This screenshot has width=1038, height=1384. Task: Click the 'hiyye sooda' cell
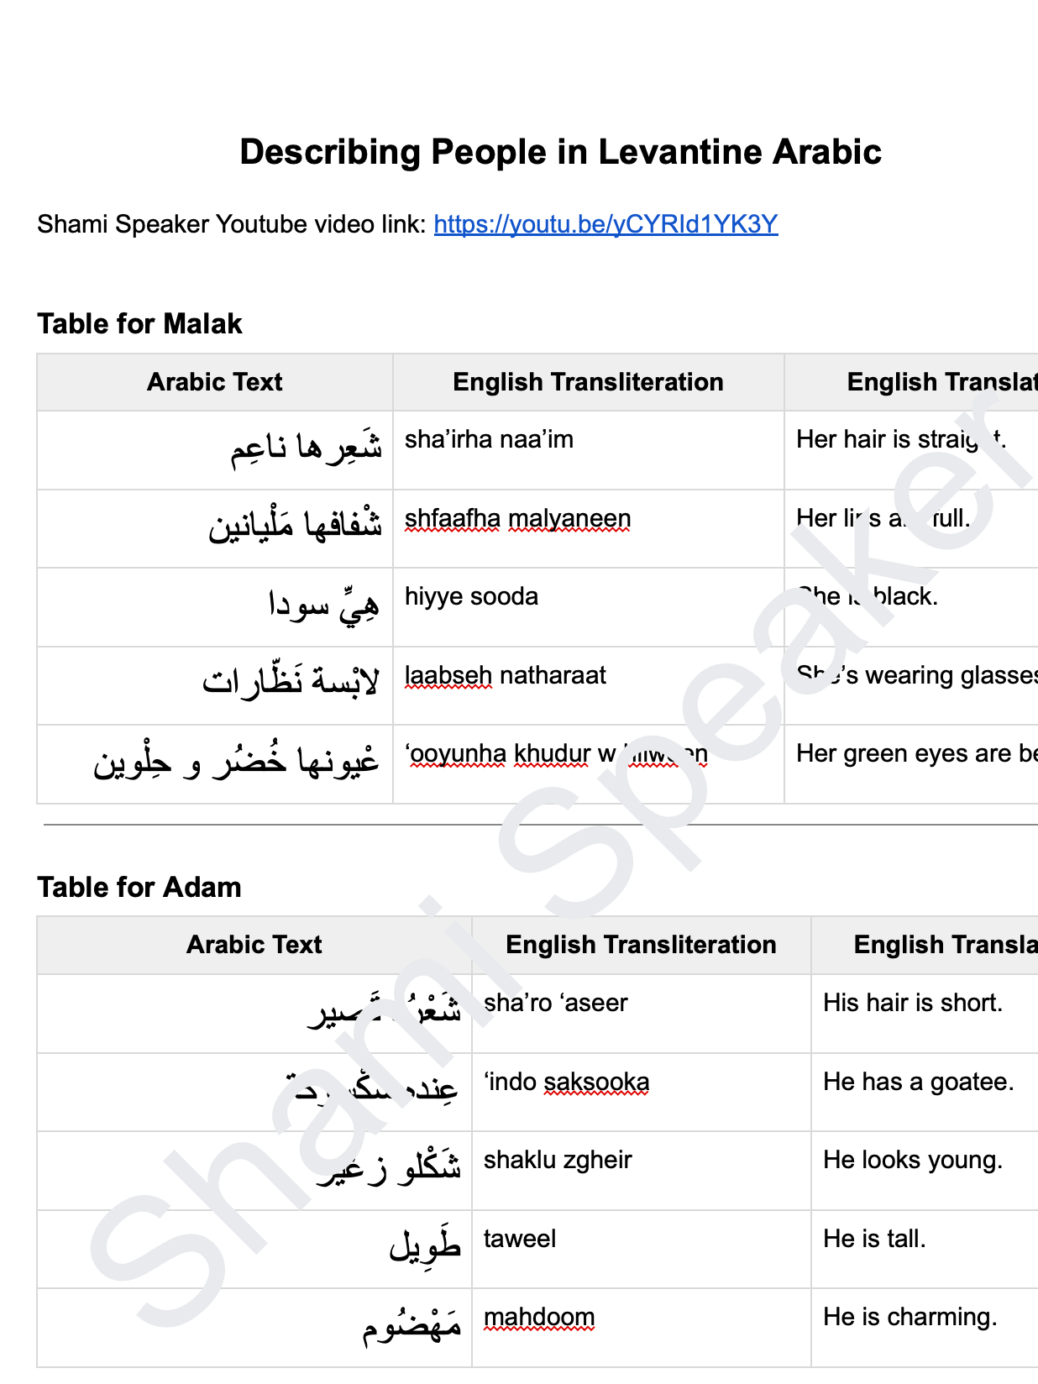click(471, 596)
